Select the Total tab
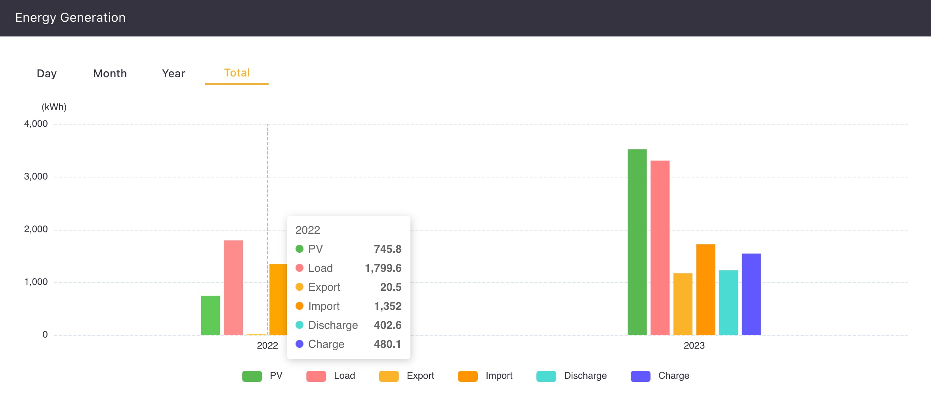The image size is (931, 416). tap(237, 73)
